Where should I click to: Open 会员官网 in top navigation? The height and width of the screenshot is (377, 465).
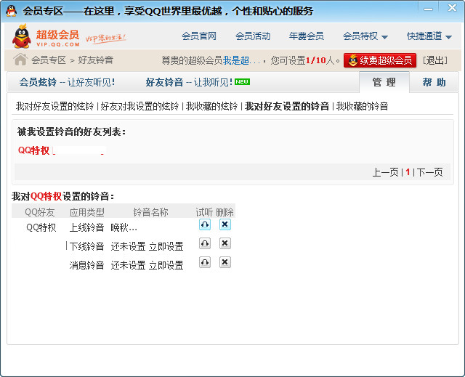(x=199, y=36)
